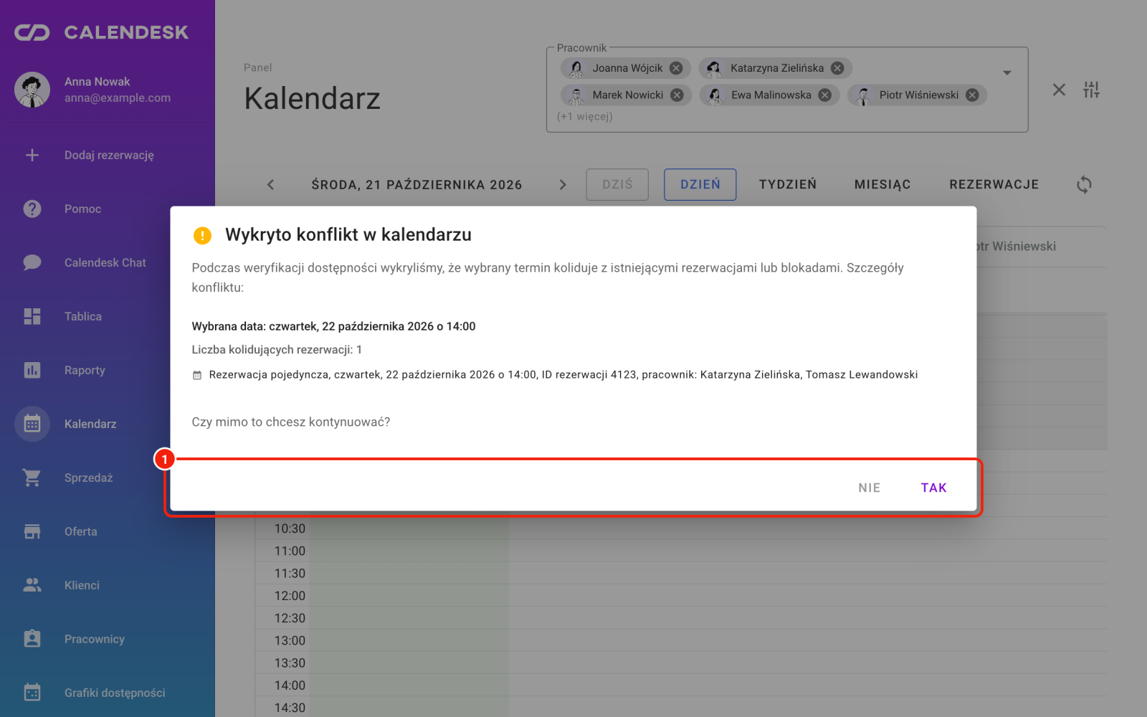Switch to MIESIĄC view
The image size is (1147, 717).
pyautogui.click(x=882, y=184)
